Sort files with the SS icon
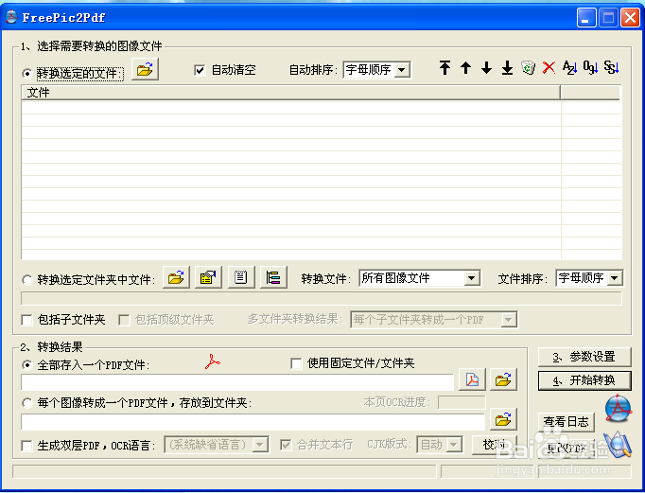This screenshot has width=645, height=493. [x=611, y=67]
